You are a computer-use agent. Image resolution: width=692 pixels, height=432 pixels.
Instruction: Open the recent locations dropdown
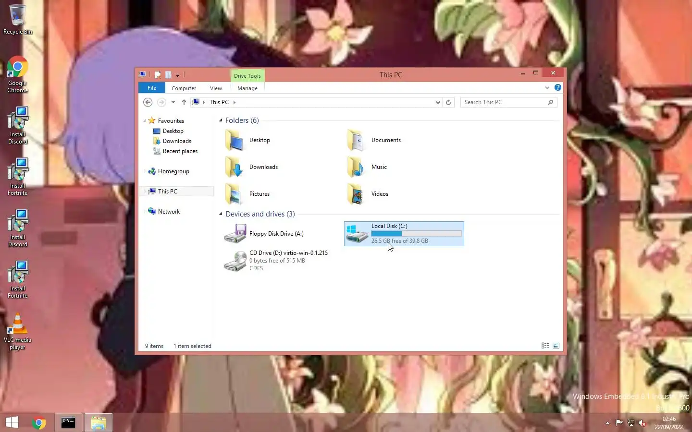(x=173, y=102)
